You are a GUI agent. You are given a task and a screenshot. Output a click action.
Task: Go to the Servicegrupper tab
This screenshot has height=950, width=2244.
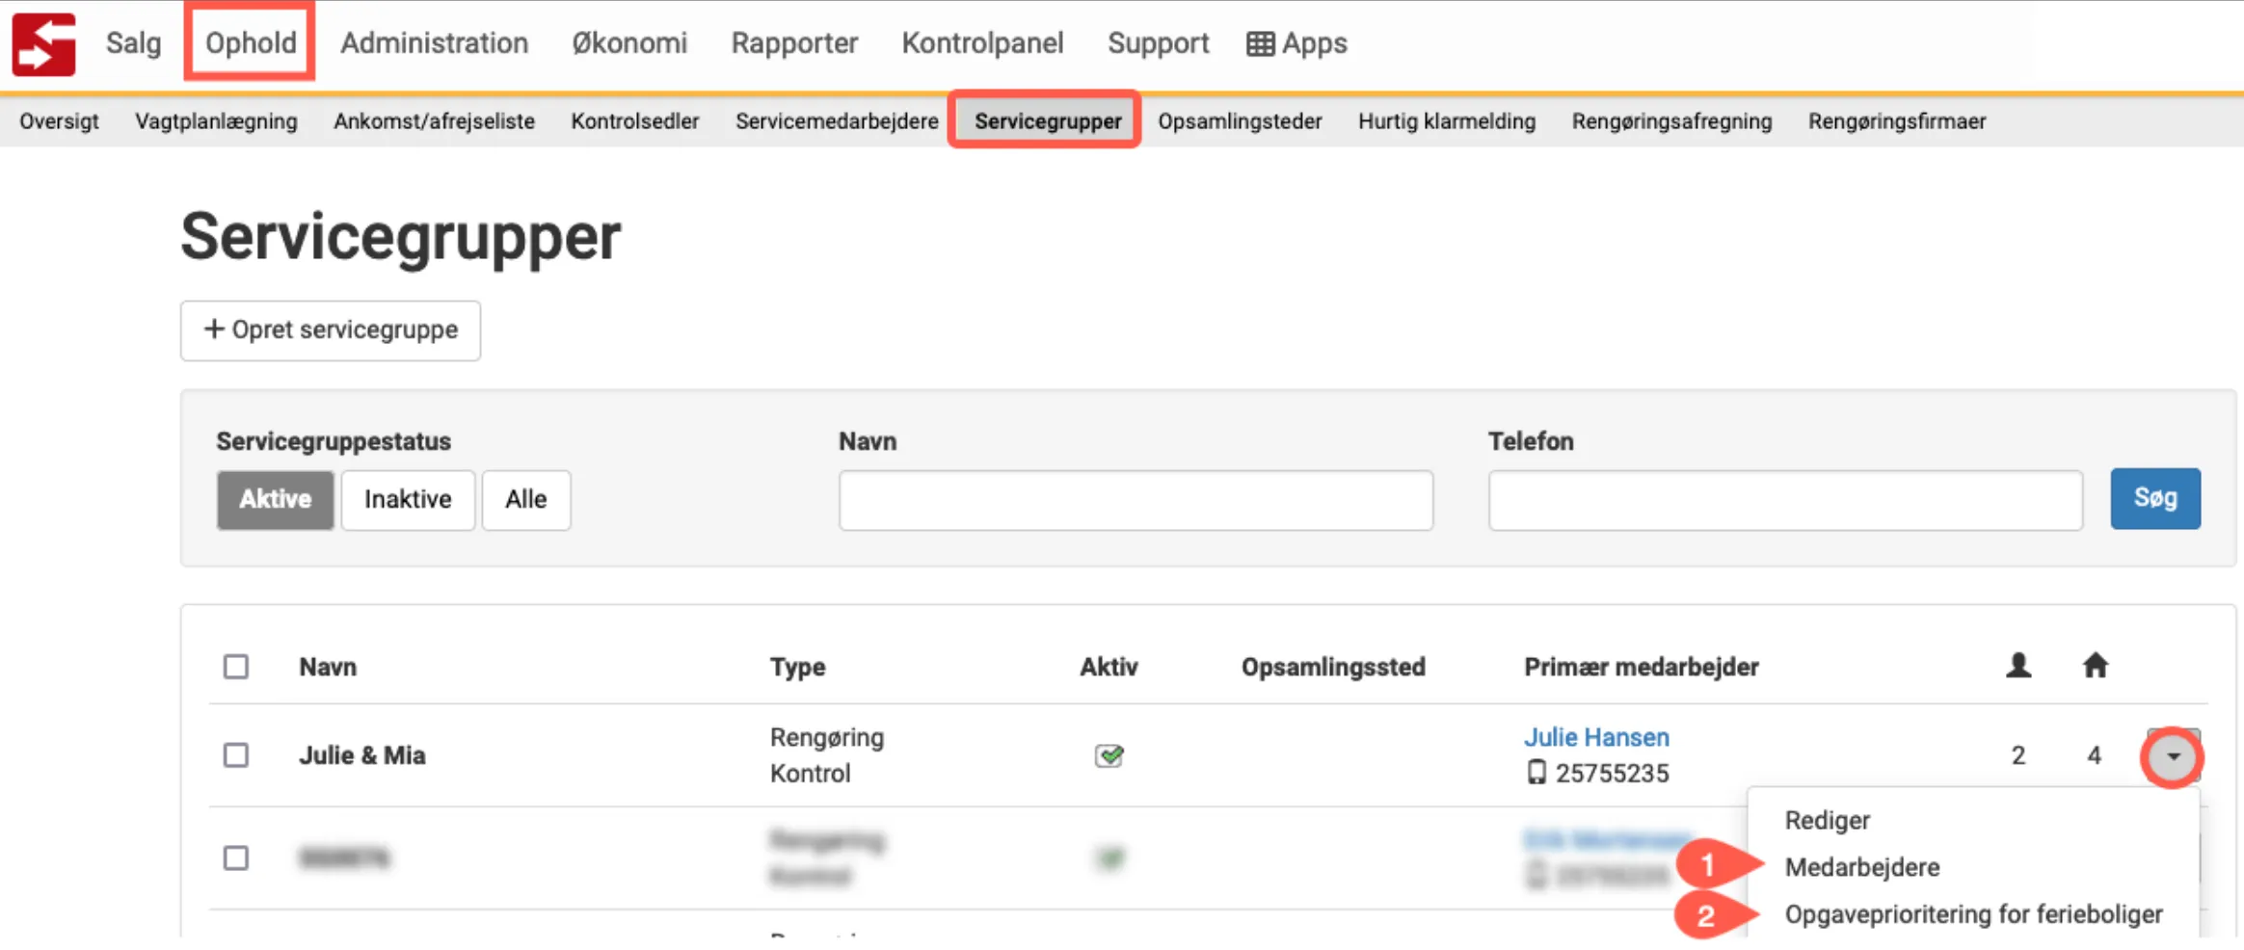[1048, 121]
